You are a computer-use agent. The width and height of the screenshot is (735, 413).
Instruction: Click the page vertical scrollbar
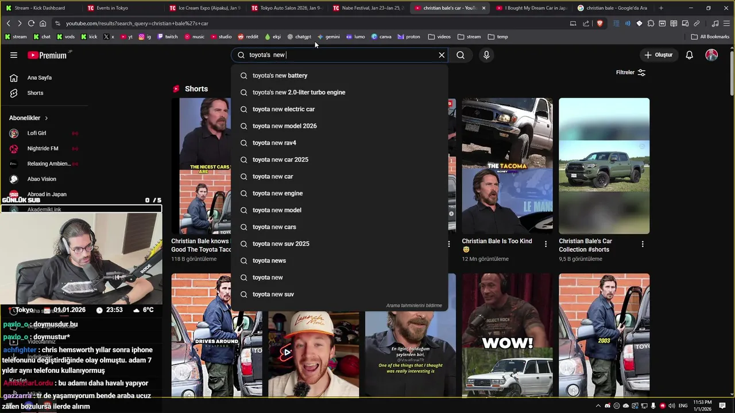pos(732,72)
